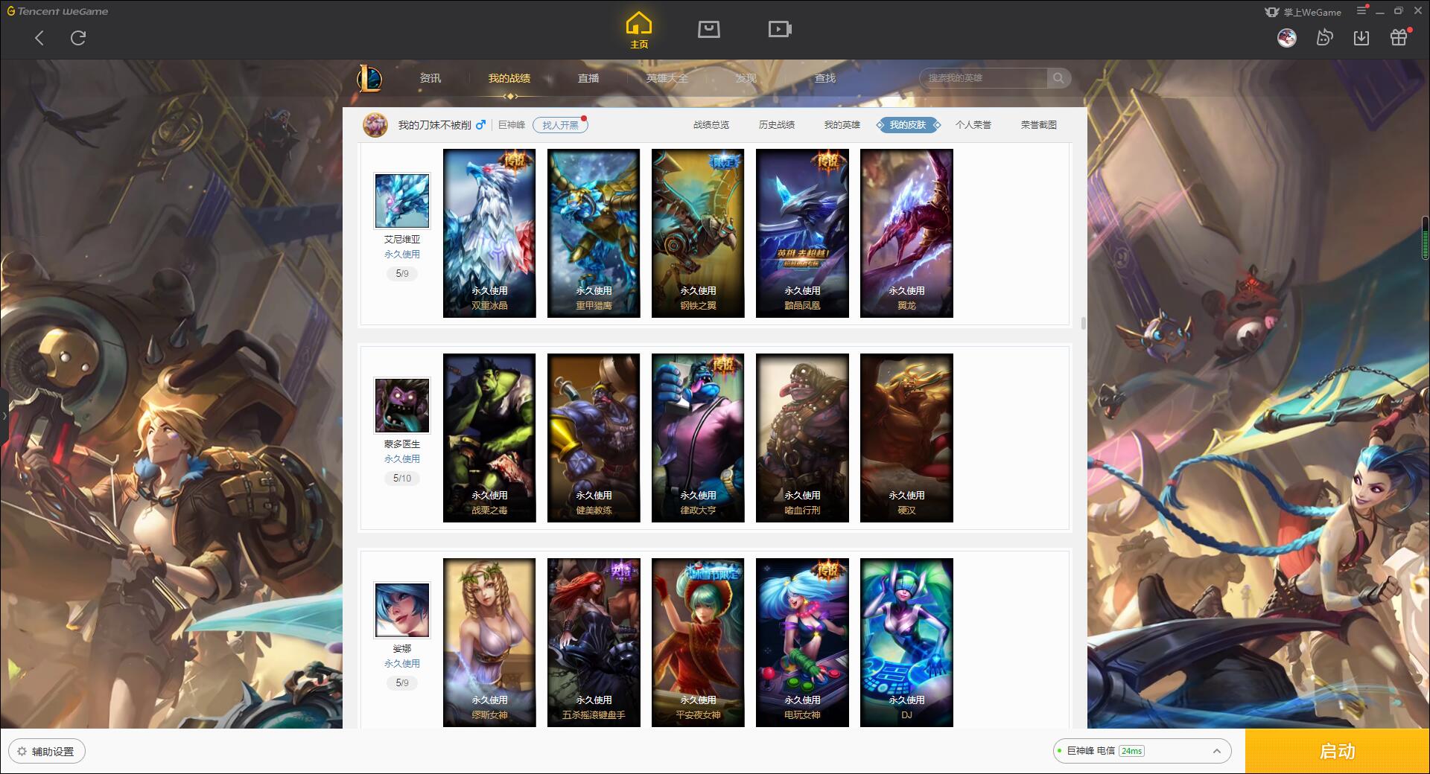Refresh the page with the reload icon
1430x774 pixels.
(x=78, y=38)
